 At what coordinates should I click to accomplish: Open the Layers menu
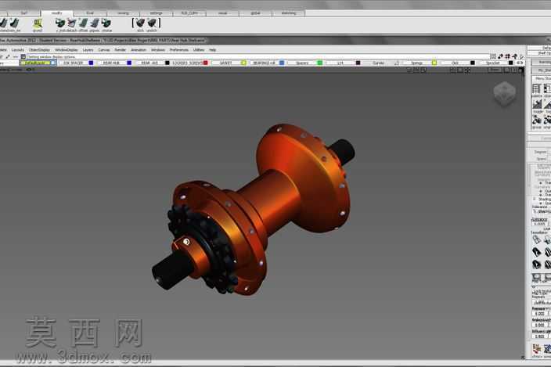coord(88,50)
